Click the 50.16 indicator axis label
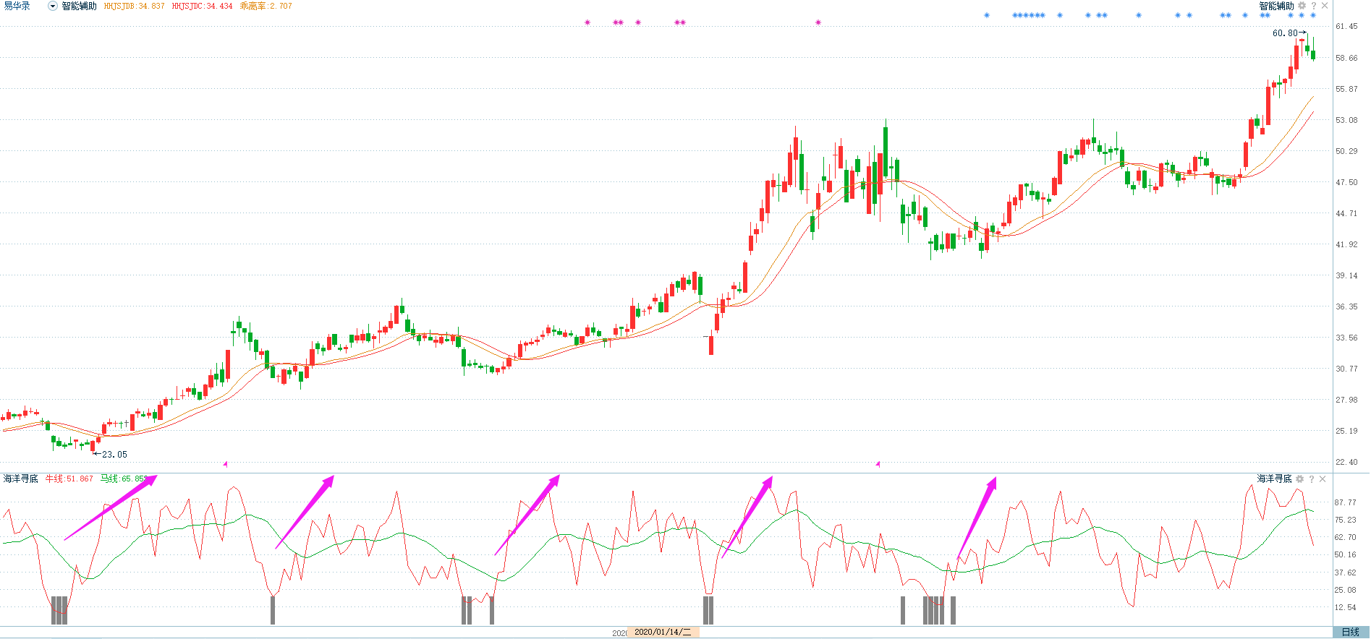 pyautogui.click(x=1346, y=555)
